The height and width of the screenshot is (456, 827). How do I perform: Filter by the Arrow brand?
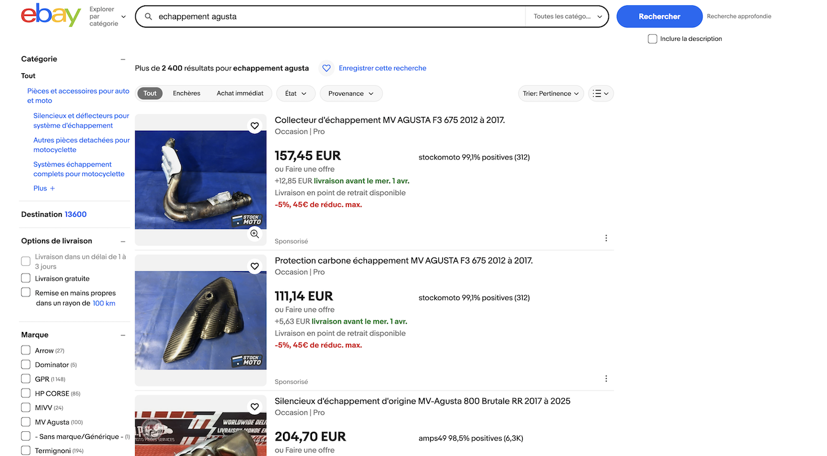pos(25,350)
